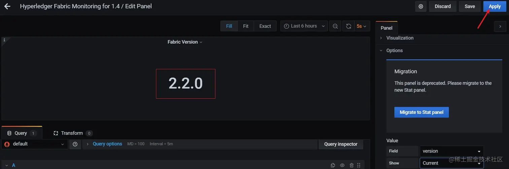Open data source help question-mark icon

tap(75, 144)
